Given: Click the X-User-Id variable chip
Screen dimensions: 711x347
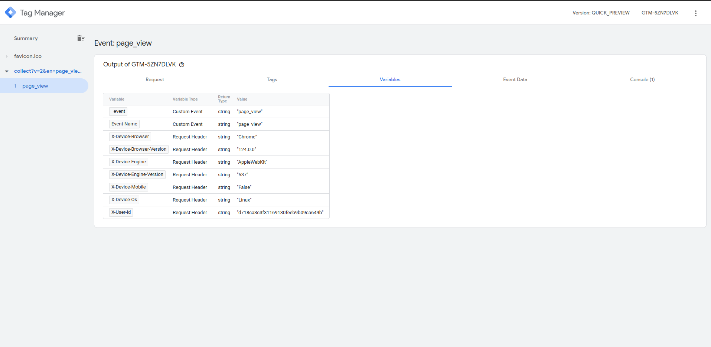Looking at the screenshot, I should (121, 212).
